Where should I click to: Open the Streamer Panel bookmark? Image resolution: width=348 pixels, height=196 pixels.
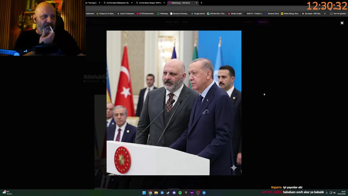(x=272, y=14)
